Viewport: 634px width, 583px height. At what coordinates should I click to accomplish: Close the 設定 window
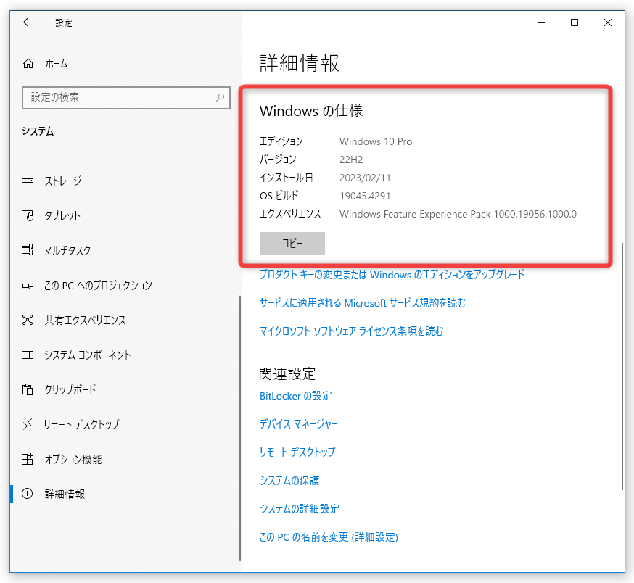point(607,22)
